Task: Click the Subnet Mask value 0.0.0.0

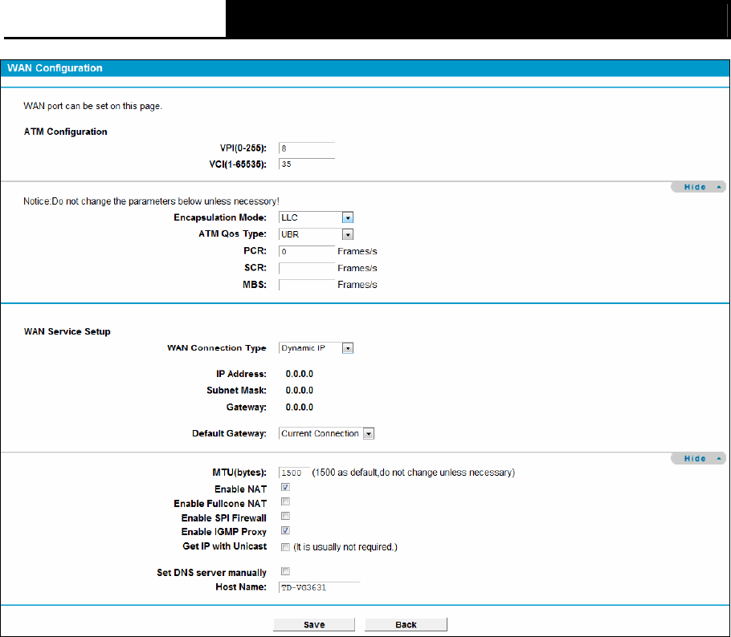Action: (x=300, y=390)
